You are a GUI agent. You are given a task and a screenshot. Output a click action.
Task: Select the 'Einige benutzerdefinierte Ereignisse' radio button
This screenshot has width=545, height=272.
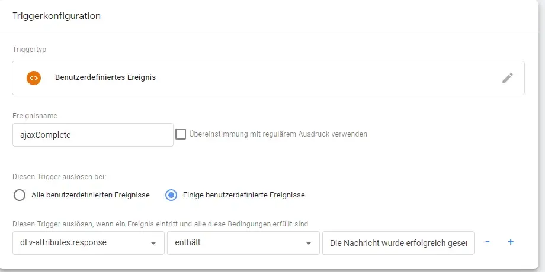pyautogui.click(x=171, y=195)
